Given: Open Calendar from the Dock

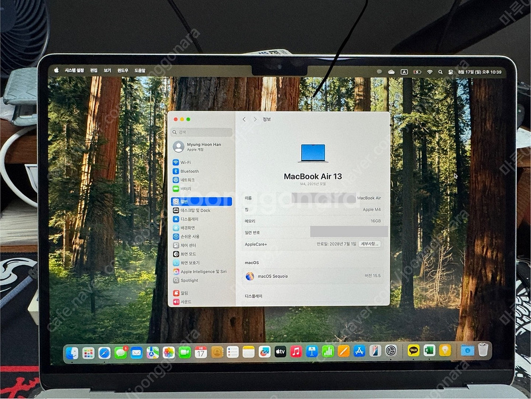Looking at the screenshot, I should [201, 353].
